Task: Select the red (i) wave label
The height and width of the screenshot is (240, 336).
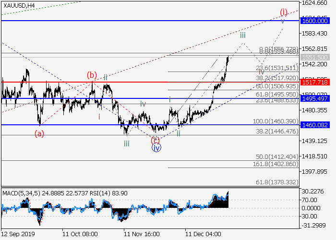Action: (x=284, y=12)
